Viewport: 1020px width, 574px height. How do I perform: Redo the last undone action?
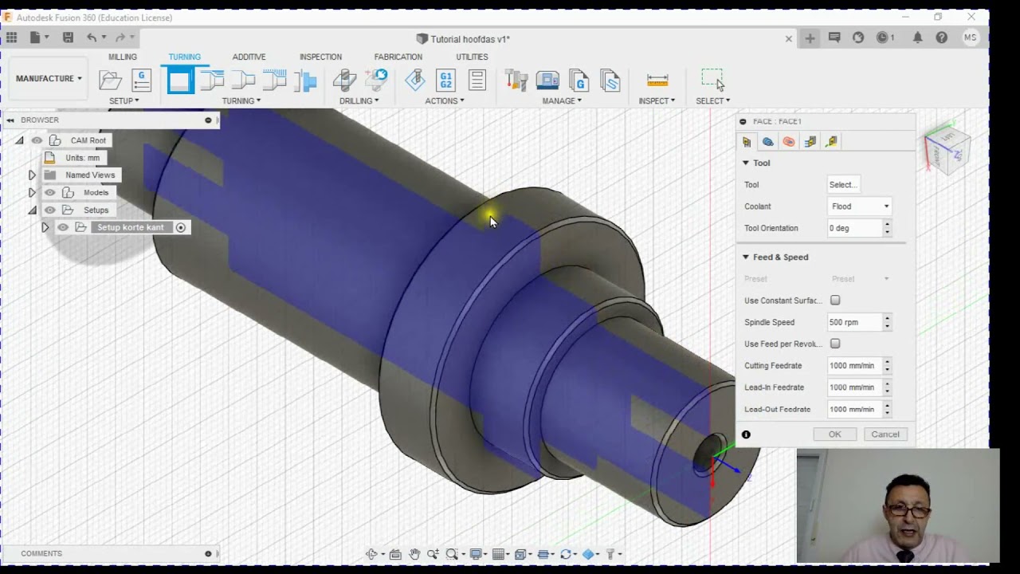click(x=120, y=37)
